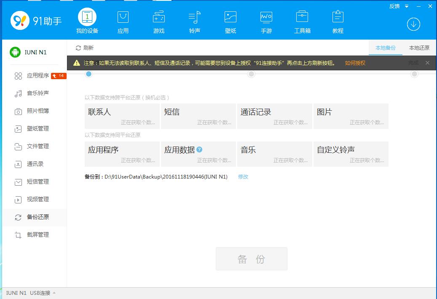The height and width of the screenshot is (299, 437).
Task: Open 备份还原 in the sidebar
Action: 38,217
